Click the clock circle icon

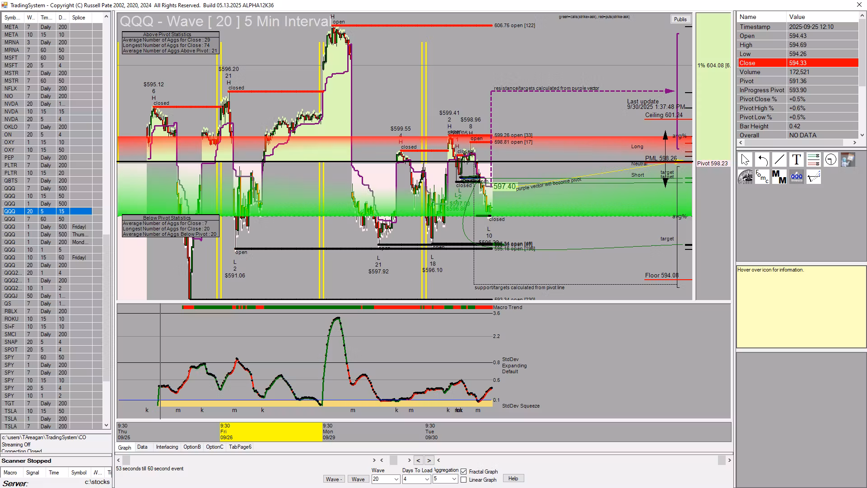point(830,160)
